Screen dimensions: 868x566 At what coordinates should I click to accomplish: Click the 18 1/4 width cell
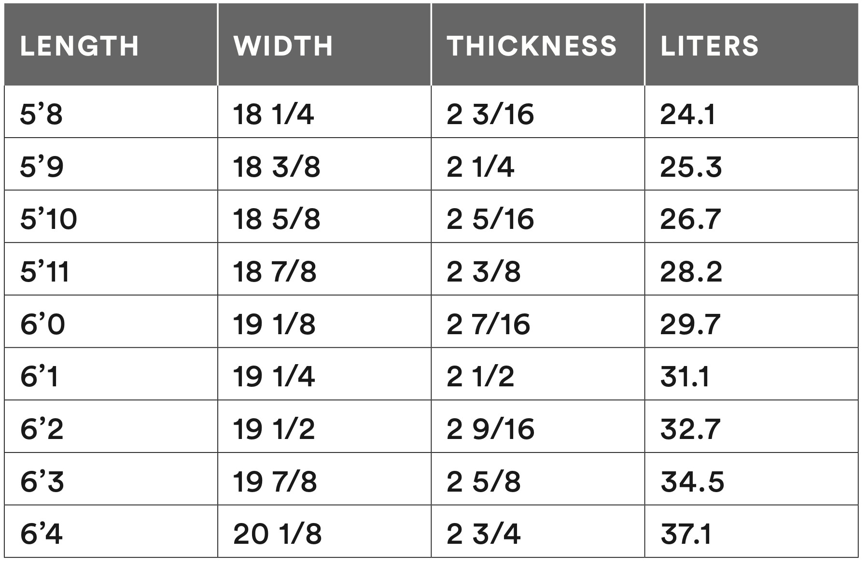coord(273,114)
